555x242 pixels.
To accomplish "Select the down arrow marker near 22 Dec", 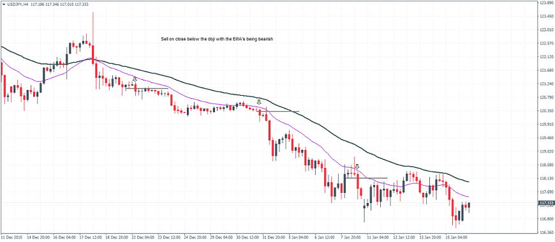I will (135, 79).
